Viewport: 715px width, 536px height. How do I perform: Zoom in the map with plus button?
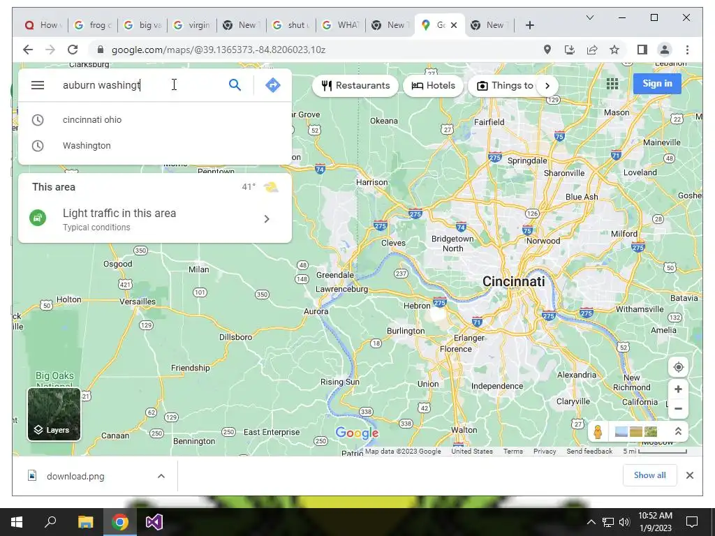pyautogui.click(x=678, y=389)
